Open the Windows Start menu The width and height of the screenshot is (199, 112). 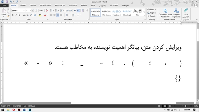[x=2, y=110]
